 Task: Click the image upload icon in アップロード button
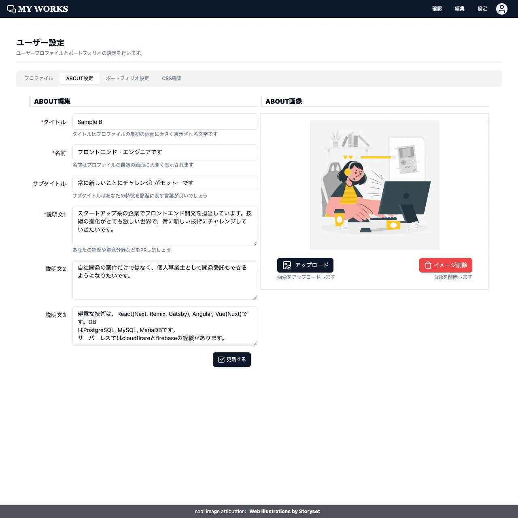pyautogui.click(x=287, y=265)
